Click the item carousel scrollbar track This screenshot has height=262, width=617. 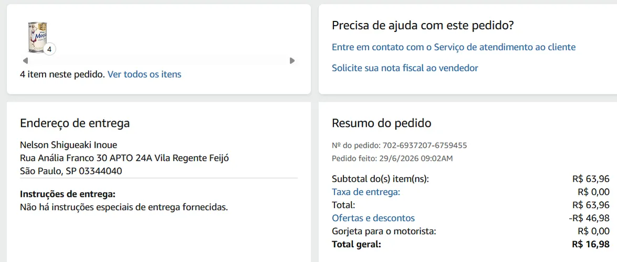point(159,60)
